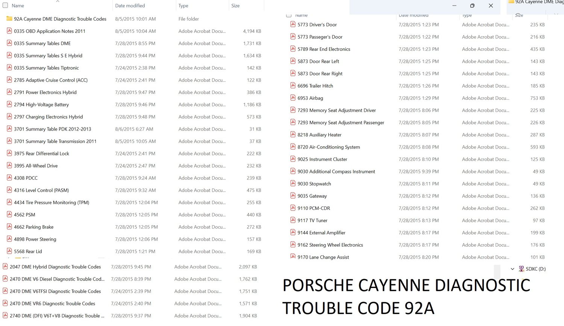
Task: Click PDF icon next to 4662 Parking Brake
Action: point(9,227)
